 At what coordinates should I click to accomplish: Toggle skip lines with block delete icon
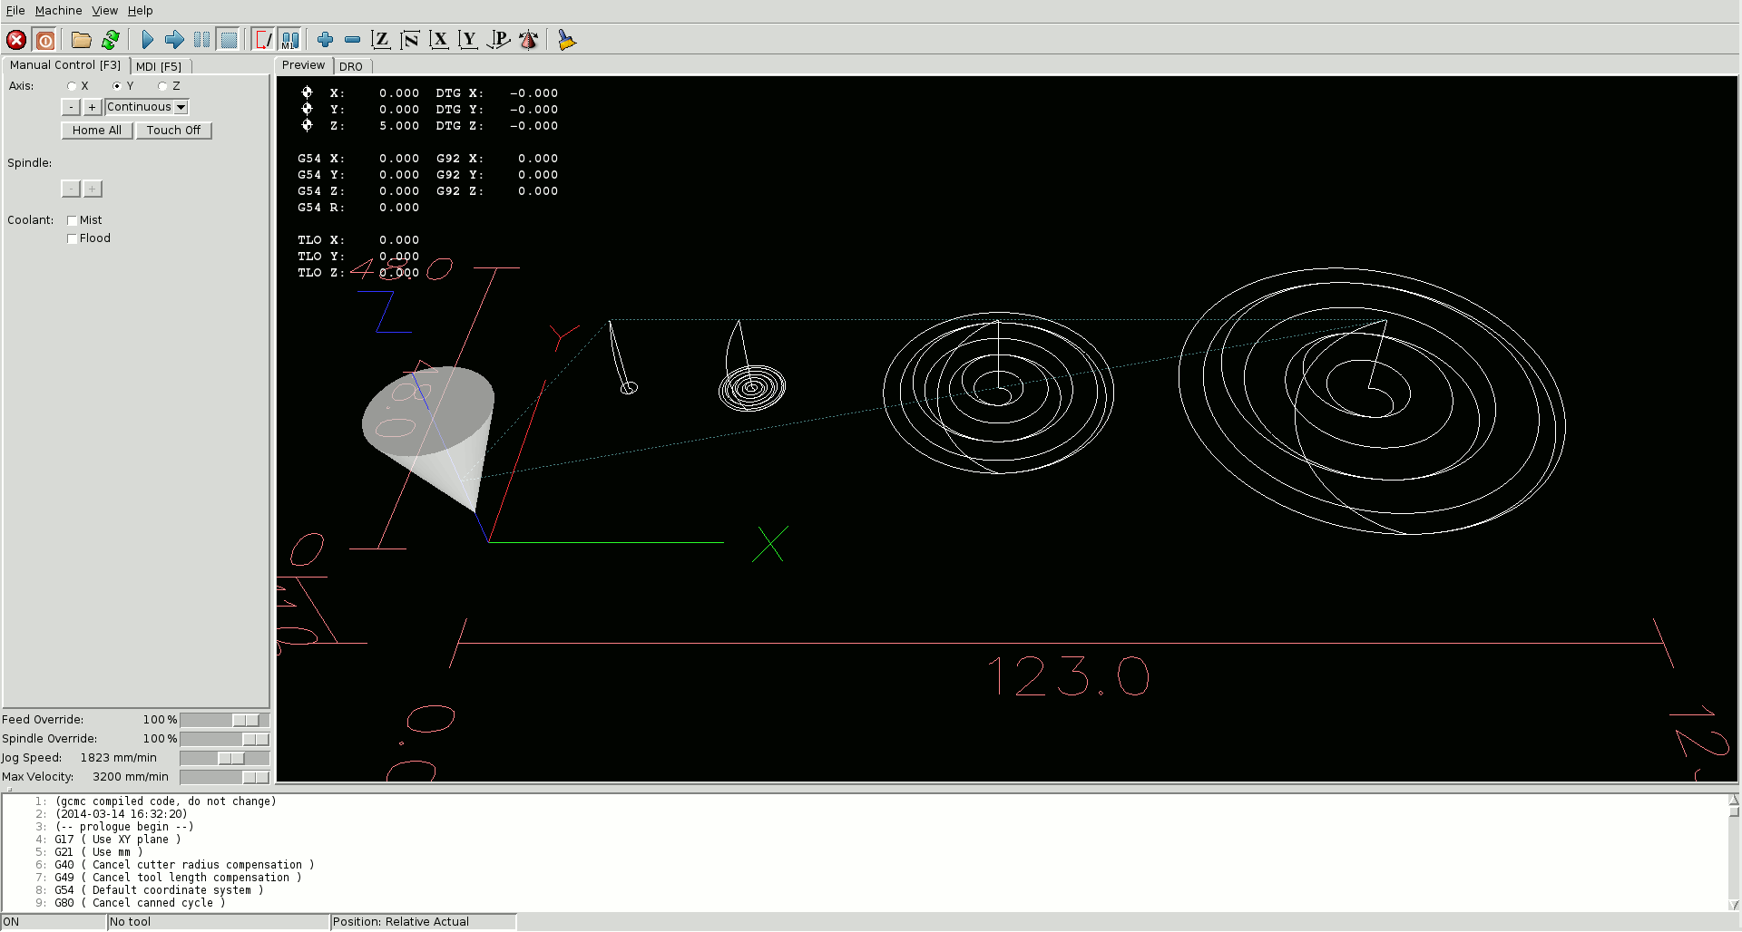[263, 40]
